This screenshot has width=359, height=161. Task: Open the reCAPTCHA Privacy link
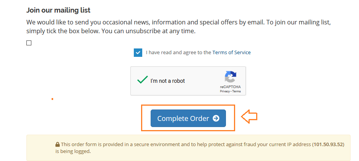(225, 91)
